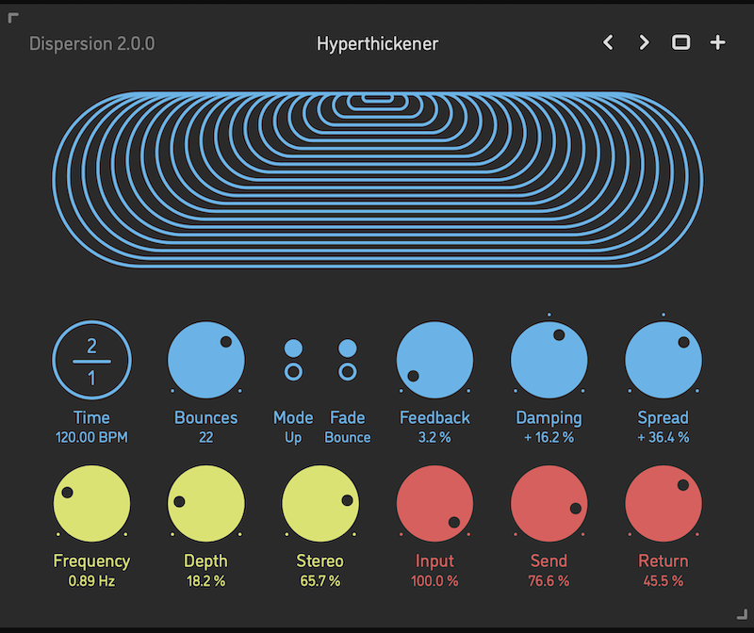The image size is (754, 633).
Task: Open the Hyperthickener preset name menu
Action: [377, 43]
